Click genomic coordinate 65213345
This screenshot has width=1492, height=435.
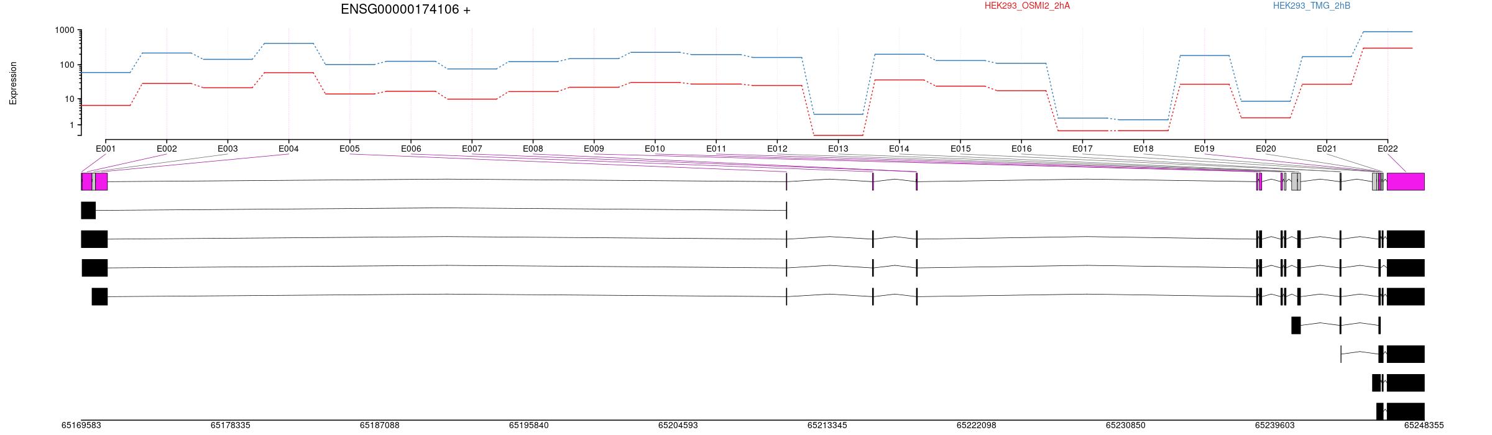coord(827,426)
